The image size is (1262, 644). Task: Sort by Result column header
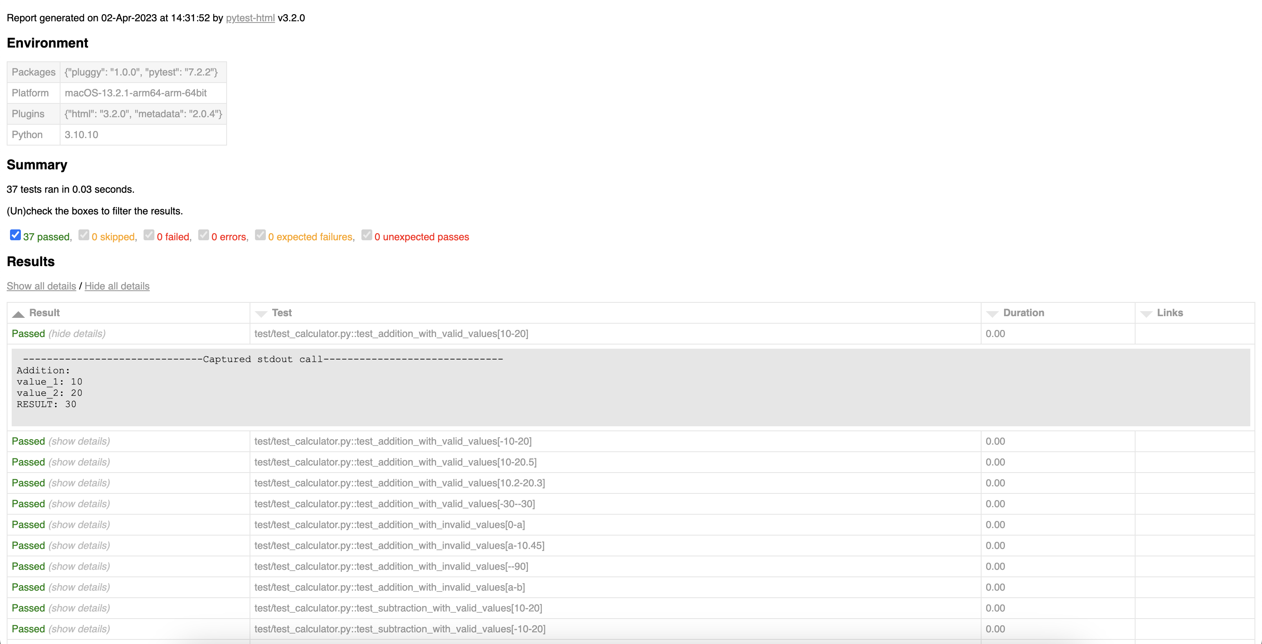click(x=129, y=313)
